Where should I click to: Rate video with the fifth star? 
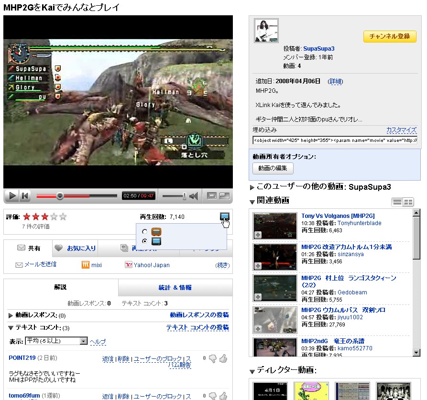[x=63, y=216]
